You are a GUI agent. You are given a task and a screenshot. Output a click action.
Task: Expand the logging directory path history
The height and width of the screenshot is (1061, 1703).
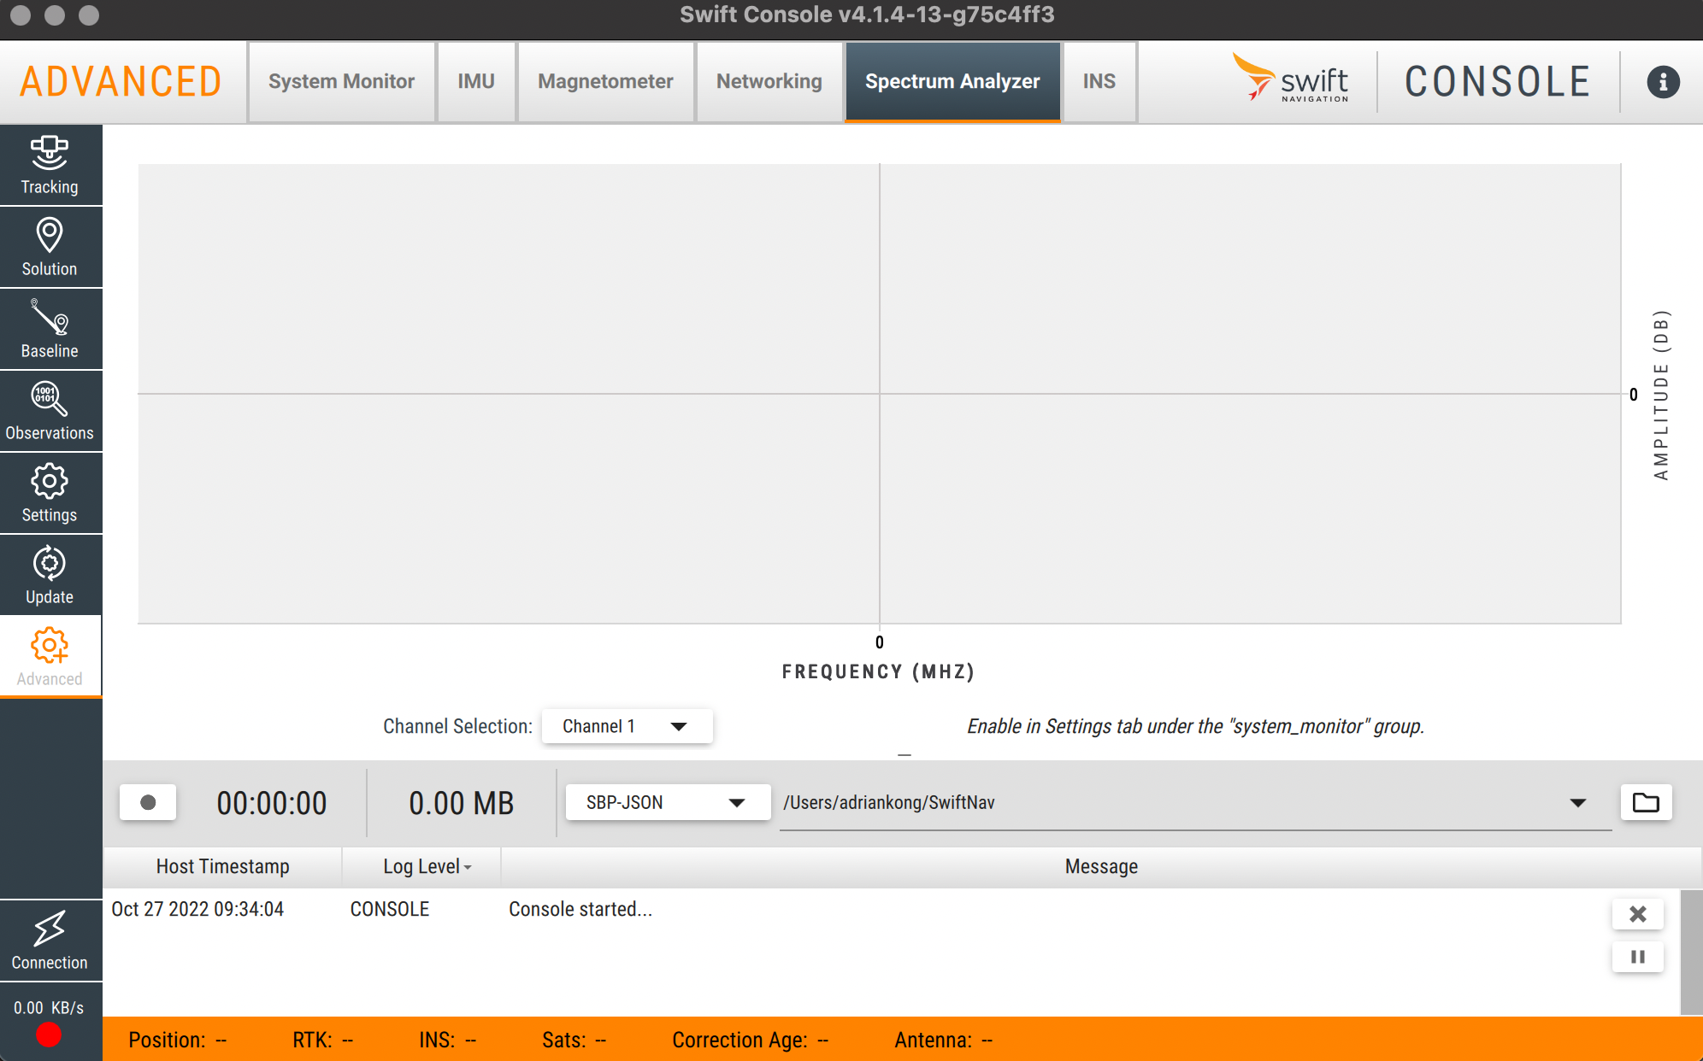coord(1577,802)
